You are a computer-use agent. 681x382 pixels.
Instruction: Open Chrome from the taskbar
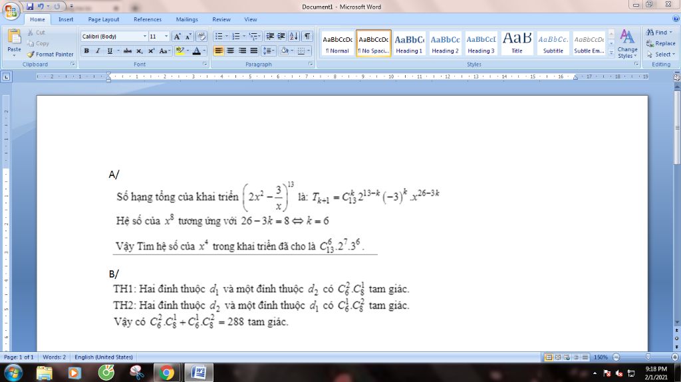[x=166, y=373]
